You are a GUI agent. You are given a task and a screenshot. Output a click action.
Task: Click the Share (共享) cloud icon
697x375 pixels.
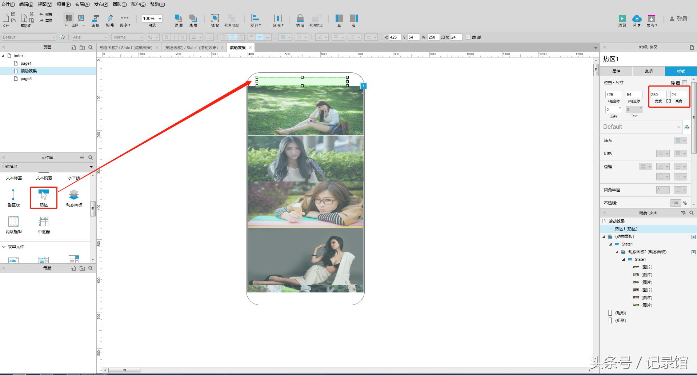[x=637, y=19]
